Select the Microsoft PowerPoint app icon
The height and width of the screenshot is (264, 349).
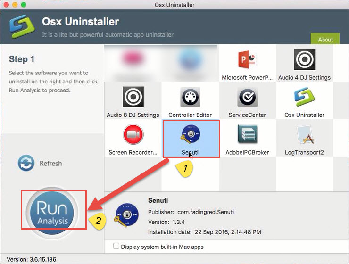pyautogui.click(x=247, y=61)
